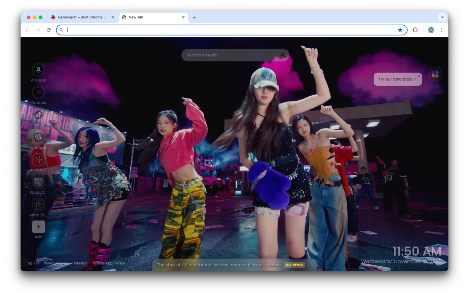The width and height of the screenshot is (469, 293).
Task: Go back with the browser back arrow
Action: [27, 30]
